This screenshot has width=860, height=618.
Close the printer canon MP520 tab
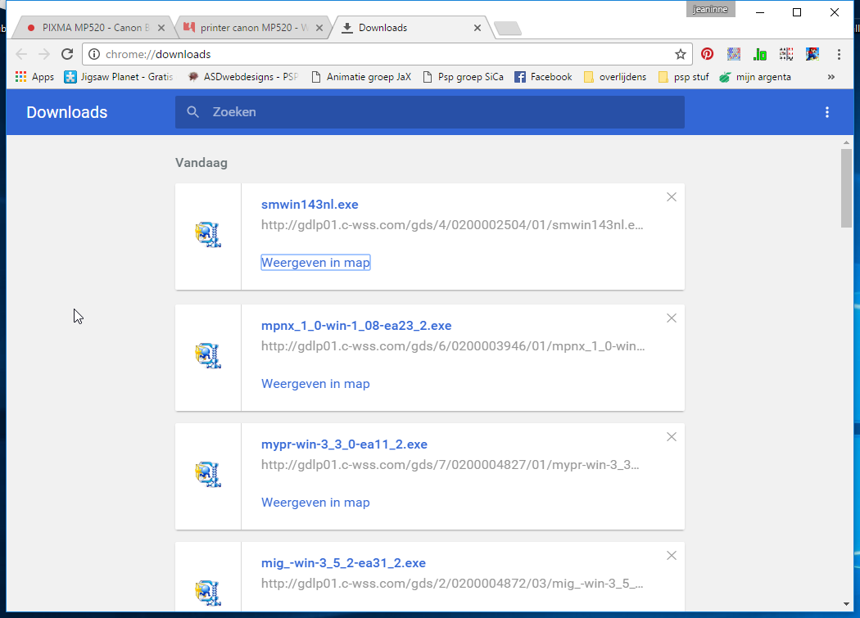pyautogui.click(x=319, y=28)
